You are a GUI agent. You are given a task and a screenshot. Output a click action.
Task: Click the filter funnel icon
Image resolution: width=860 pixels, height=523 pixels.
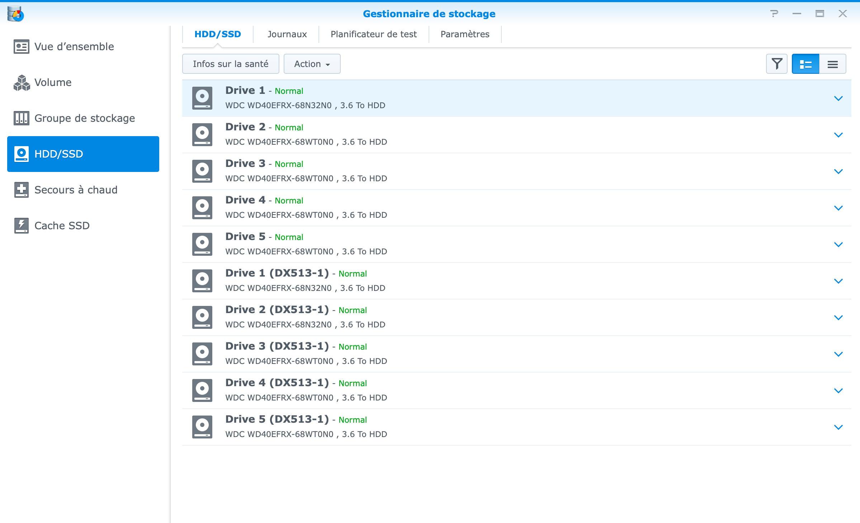[x=776, y=64]
